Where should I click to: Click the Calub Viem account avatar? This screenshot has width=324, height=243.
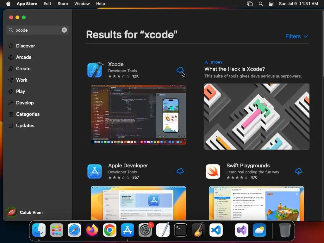(12, 212)
